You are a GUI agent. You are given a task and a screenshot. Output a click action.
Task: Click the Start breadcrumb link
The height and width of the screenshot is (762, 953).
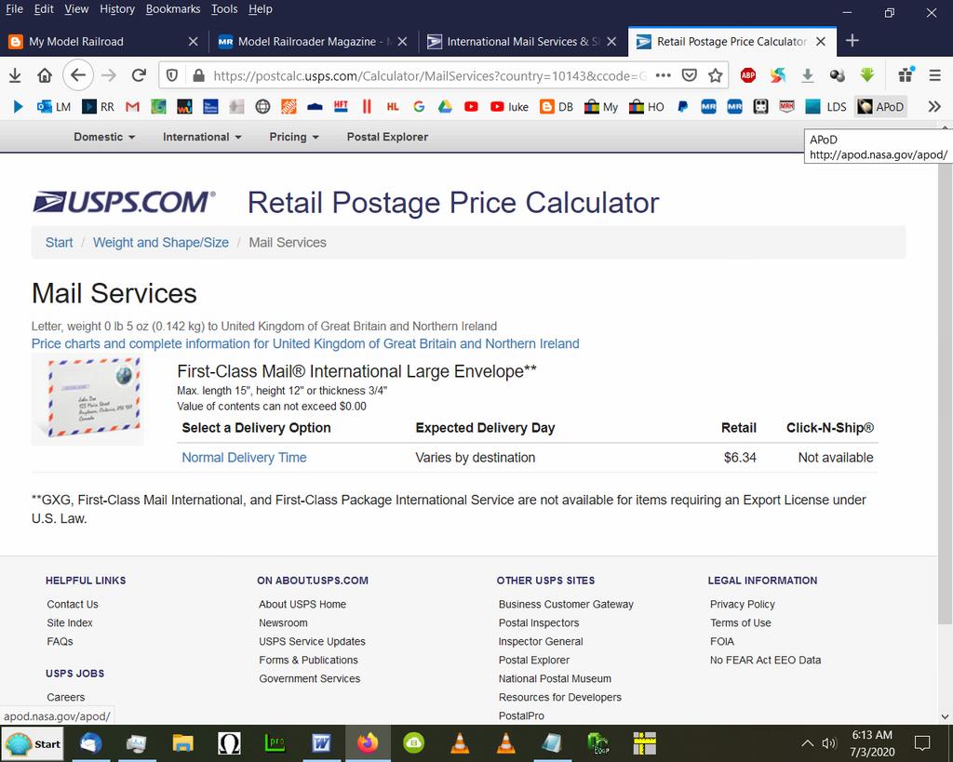coord(59,243)
